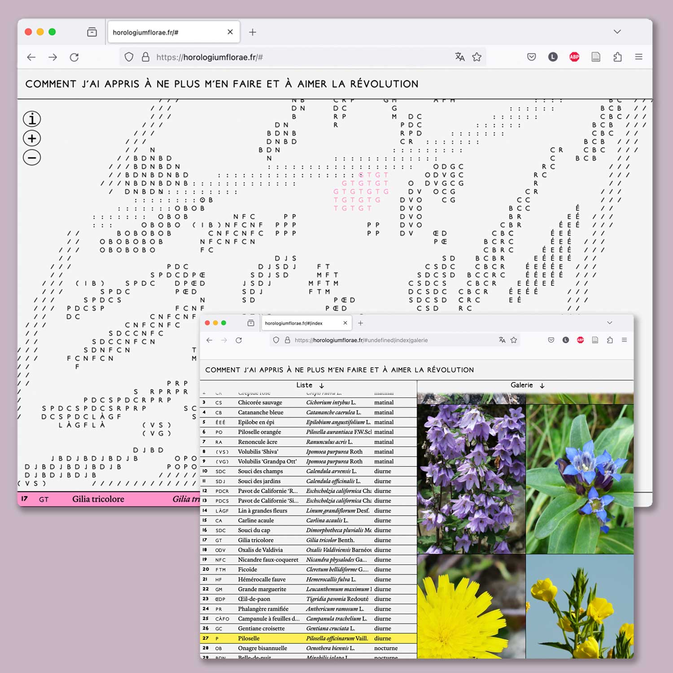Viewport: 673px width, 673px height.
Task: Click the small window's address bar URL
Action: pos(361,340)
